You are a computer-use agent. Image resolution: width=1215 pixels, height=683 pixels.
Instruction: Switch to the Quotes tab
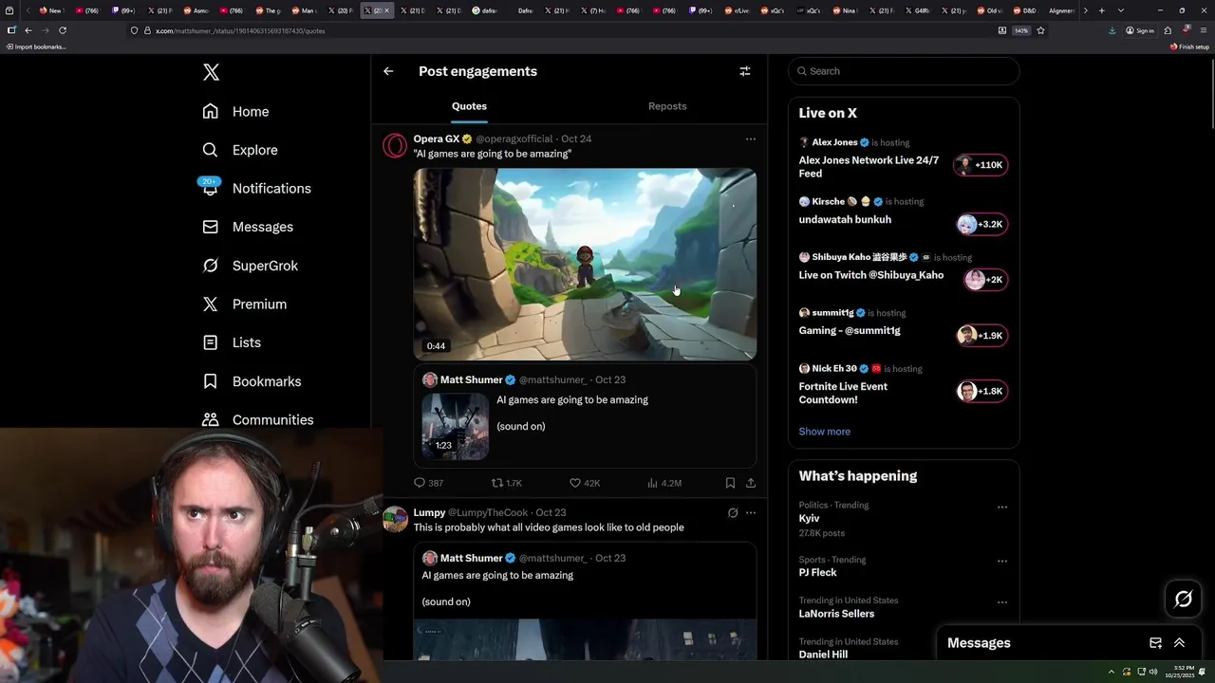[x=469, y=106]
